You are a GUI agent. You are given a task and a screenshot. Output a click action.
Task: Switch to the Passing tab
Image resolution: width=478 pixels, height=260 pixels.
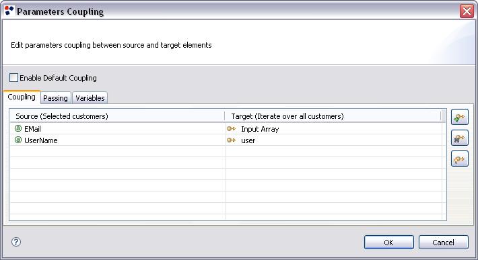pos(55,98)
